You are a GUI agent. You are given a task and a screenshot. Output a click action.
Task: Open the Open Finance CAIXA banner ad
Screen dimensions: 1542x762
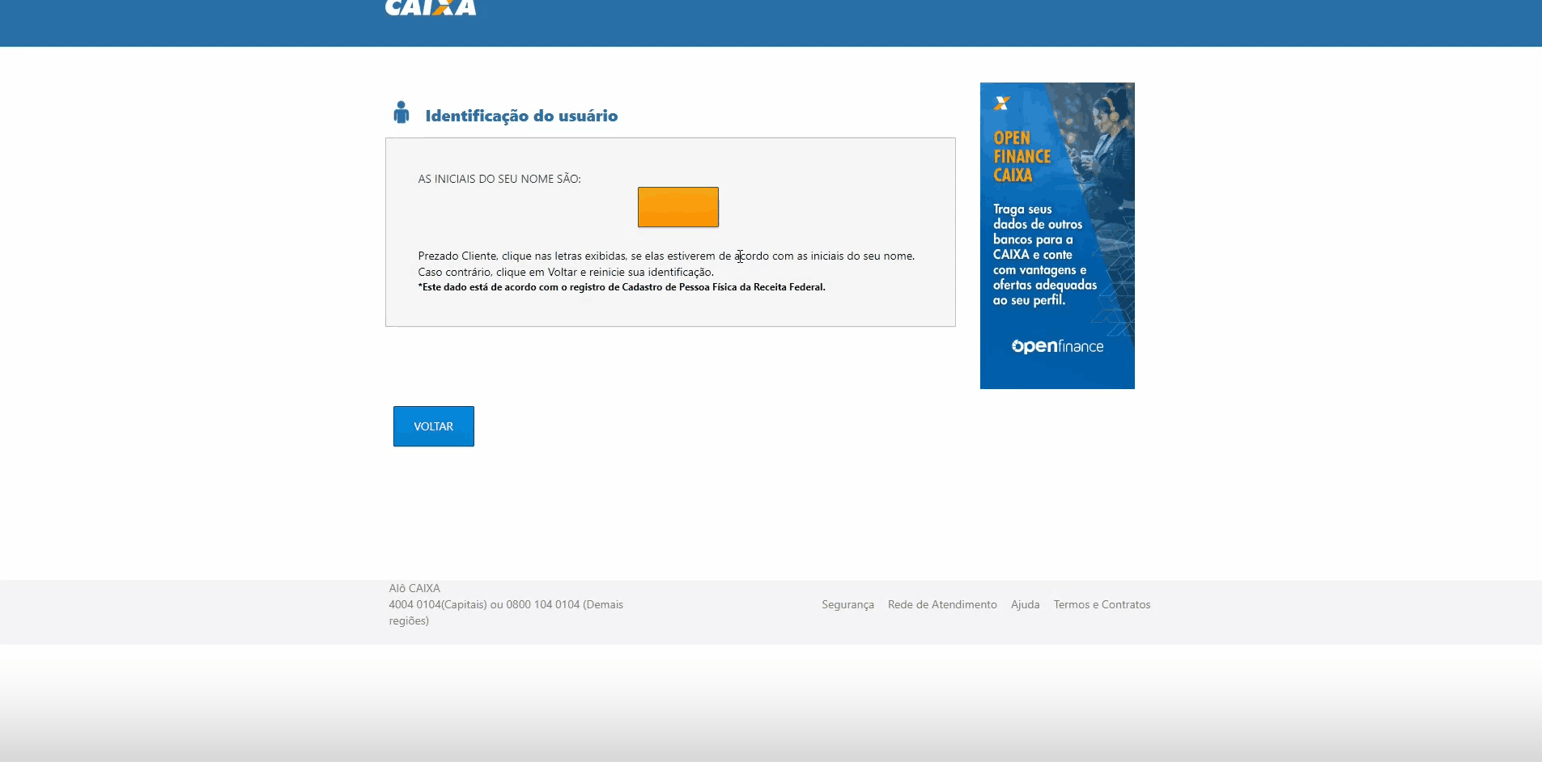point(1057,235)
